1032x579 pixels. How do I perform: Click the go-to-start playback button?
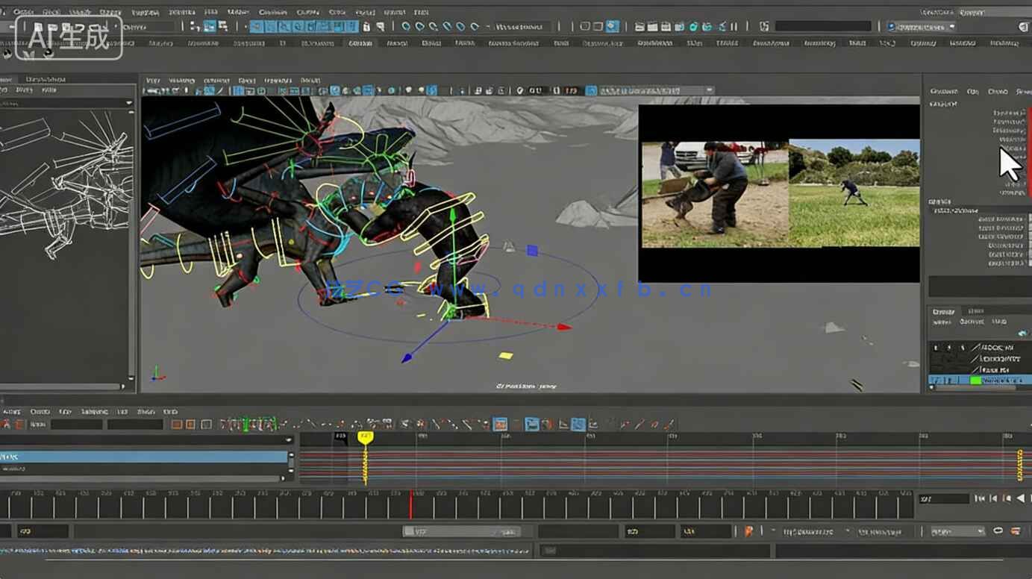pos(981,498)
